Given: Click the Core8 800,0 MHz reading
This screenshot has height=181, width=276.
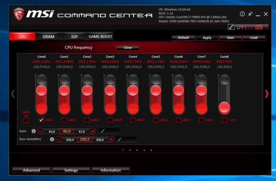Looking at the screenshot, I should [224, 62].
